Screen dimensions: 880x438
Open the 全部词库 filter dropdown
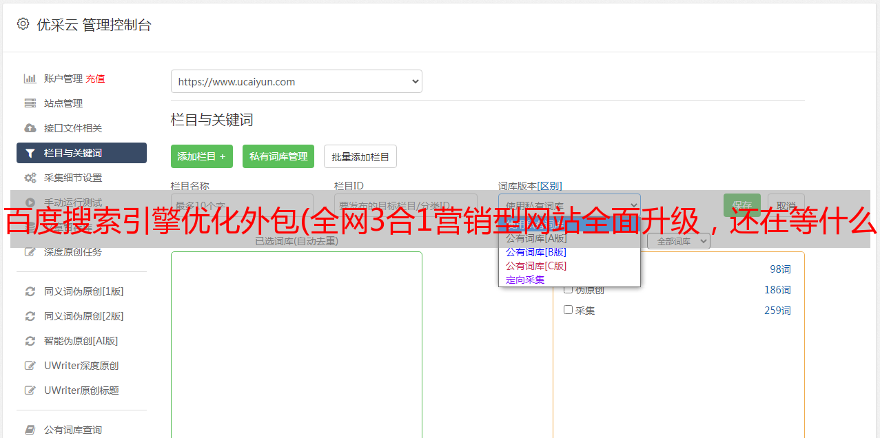click(679, 242)
